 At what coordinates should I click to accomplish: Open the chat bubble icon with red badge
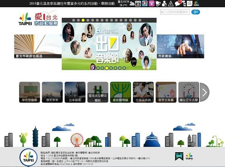coord(178,3)
